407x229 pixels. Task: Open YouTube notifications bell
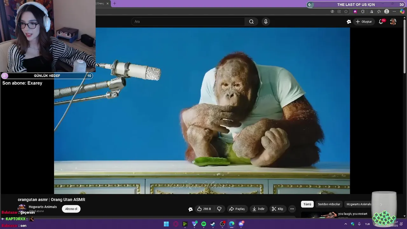coord(381,22)
